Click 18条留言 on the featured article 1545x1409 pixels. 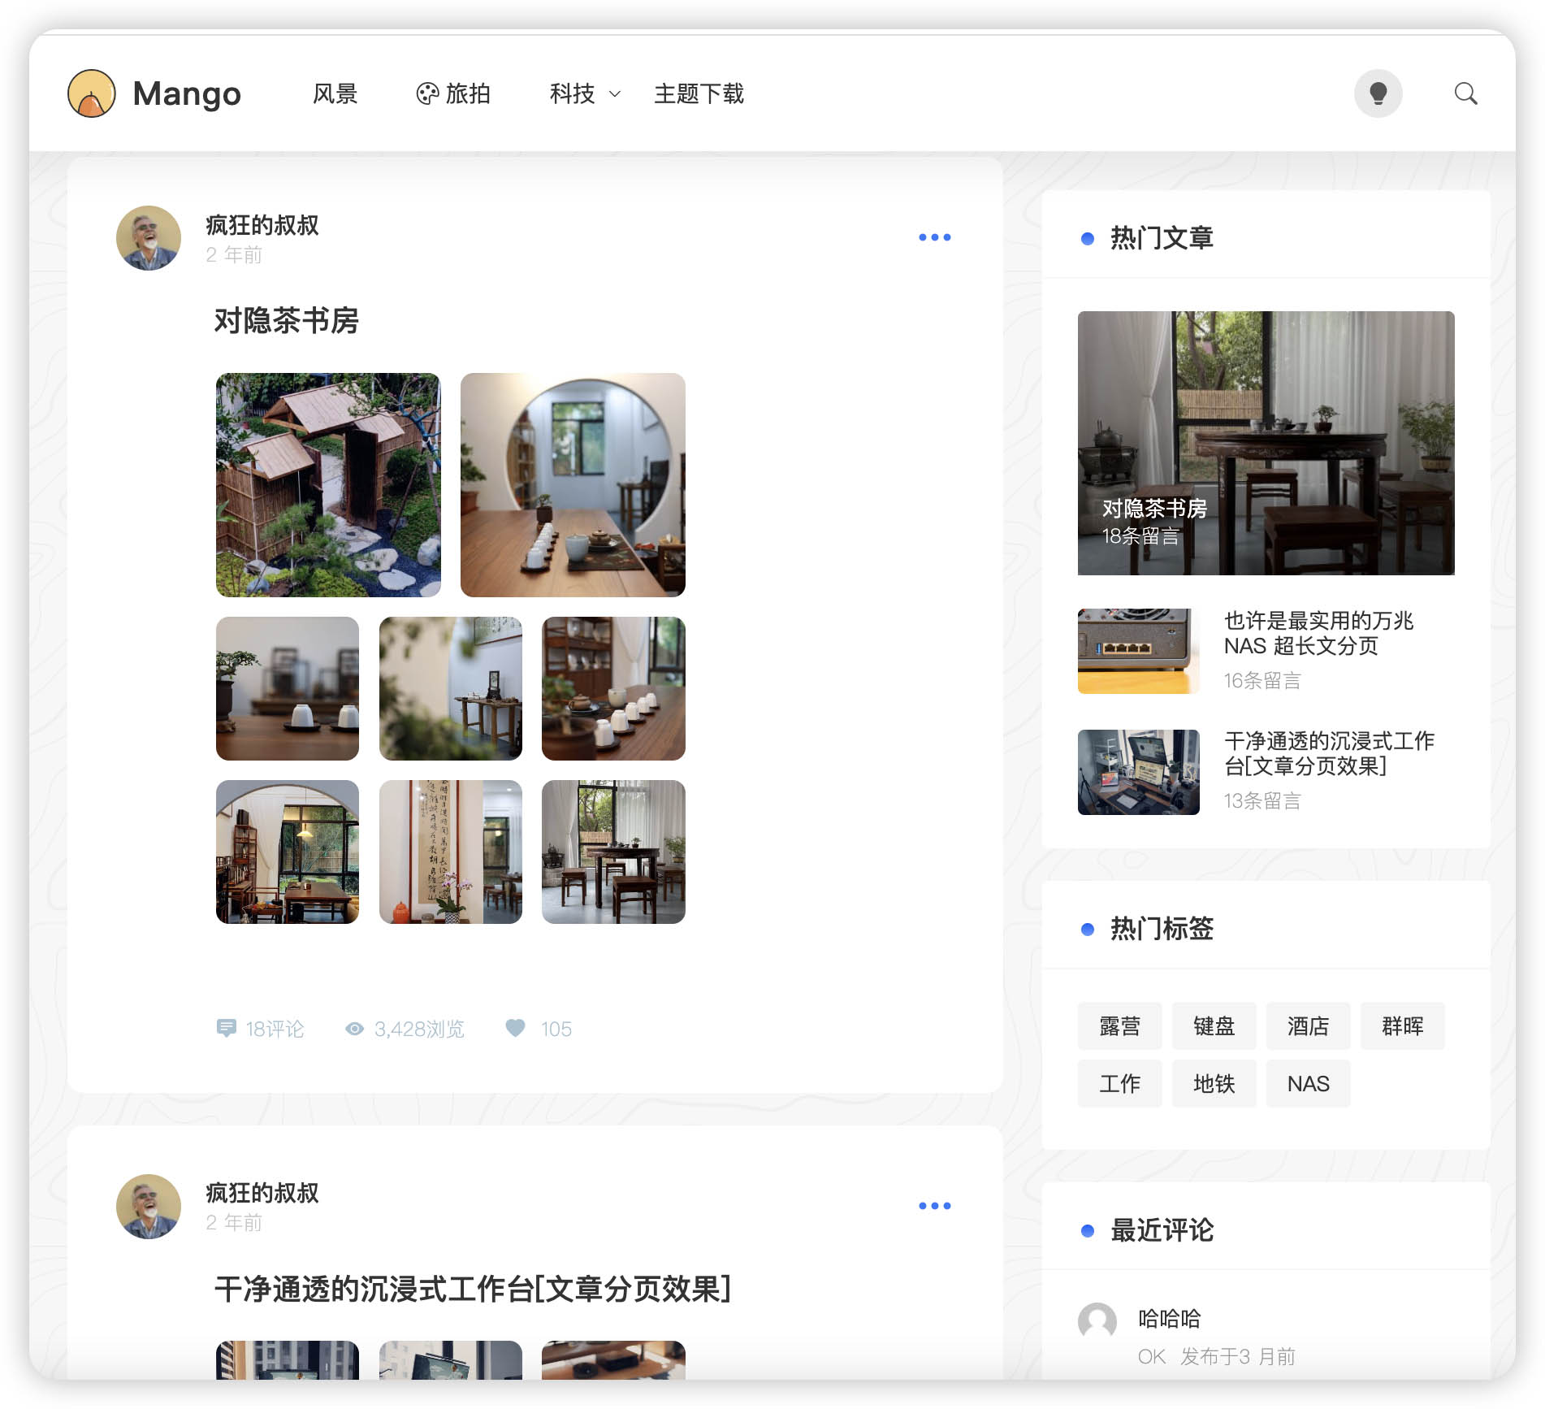[1140, 536]
